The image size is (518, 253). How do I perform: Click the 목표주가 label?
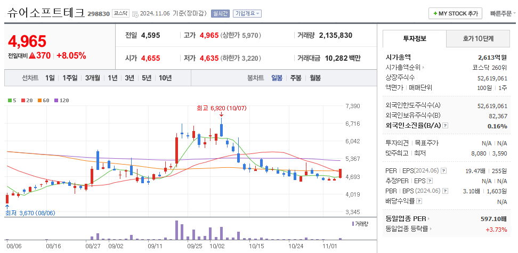tap(427, 143)
